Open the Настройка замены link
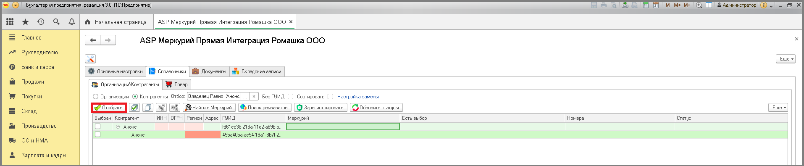The image size is (804, 166). coord(358,97)
